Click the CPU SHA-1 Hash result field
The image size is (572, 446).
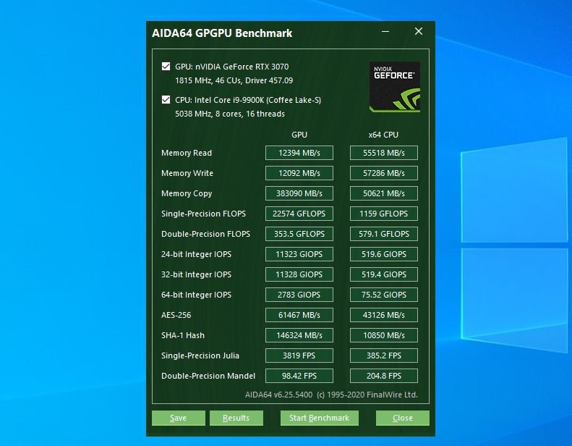pos(383,335)
